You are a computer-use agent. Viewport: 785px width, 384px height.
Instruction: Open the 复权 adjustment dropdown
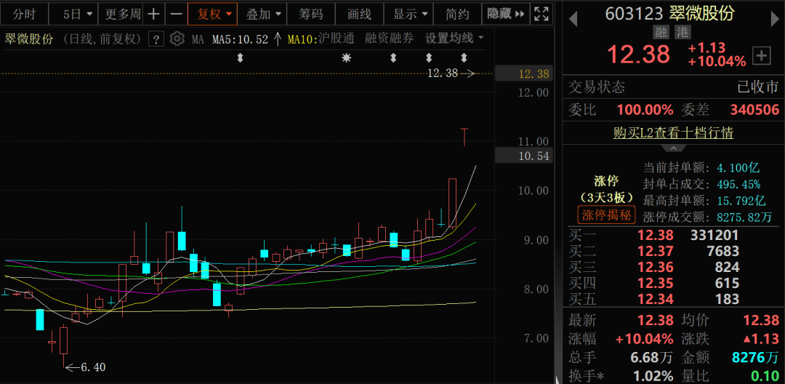click(212, 14)
